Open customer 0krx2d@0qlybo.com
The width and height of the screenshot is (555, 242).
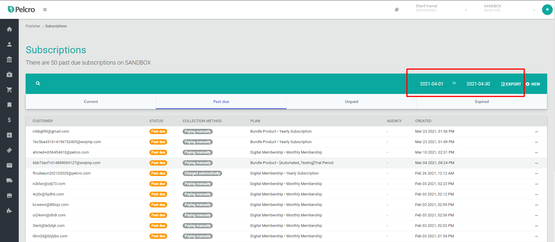[x=50, y=236]
